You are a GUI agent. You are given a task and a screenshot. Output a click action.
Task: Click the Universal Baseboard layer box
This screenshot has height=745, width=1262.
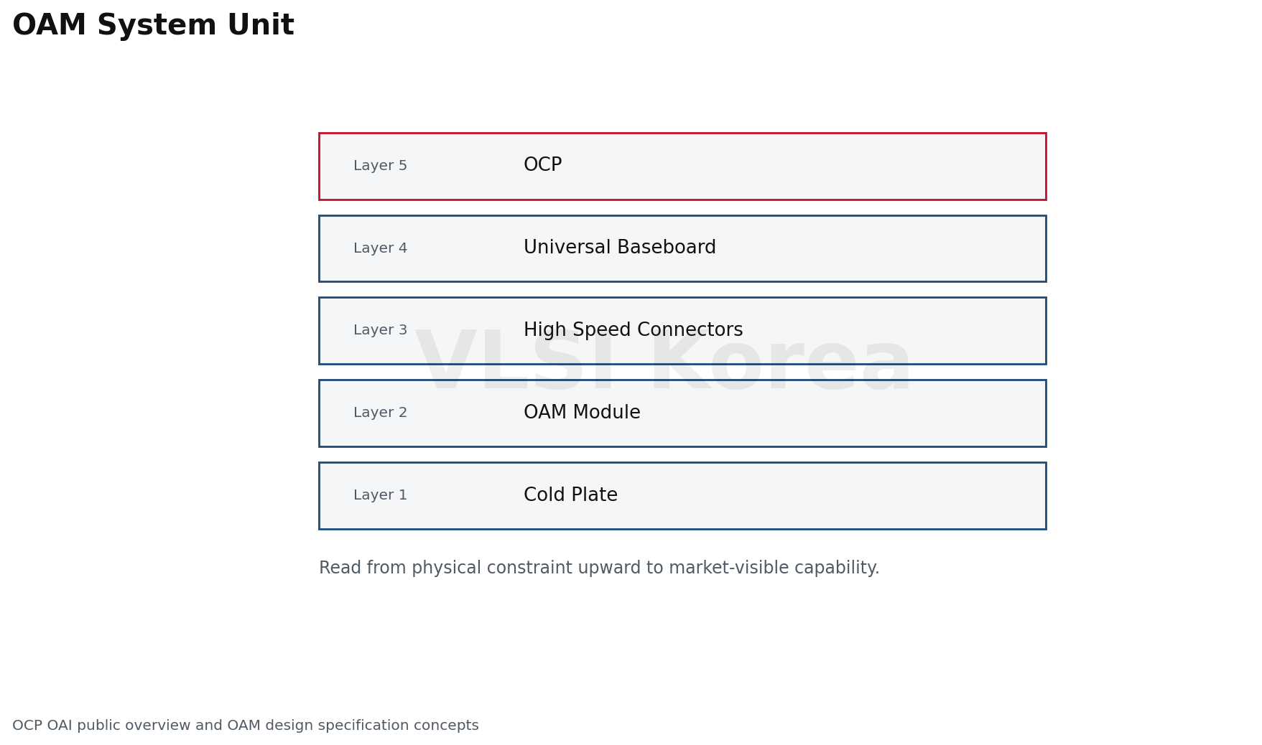tap(682, 248)
